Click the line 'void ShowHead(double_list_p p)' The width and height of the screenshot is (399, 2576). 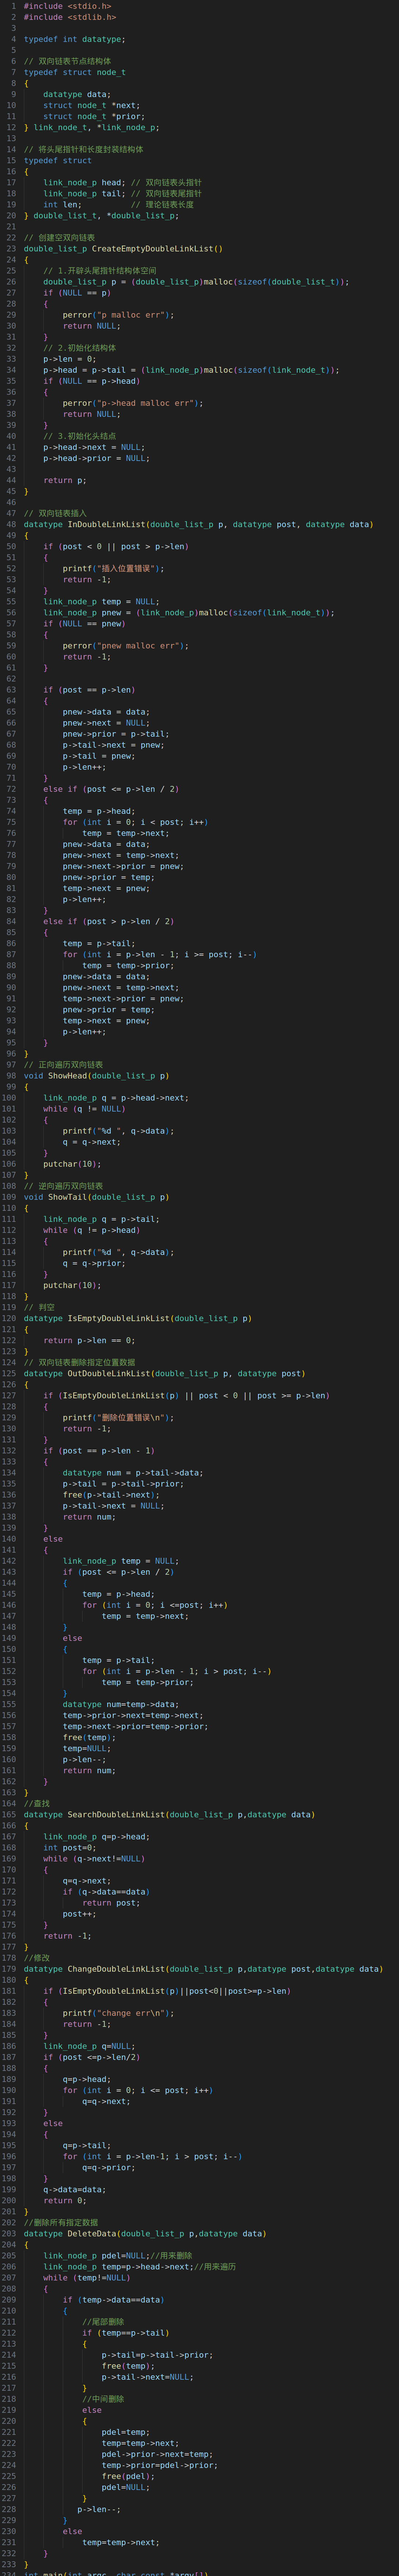point(97,1075)
